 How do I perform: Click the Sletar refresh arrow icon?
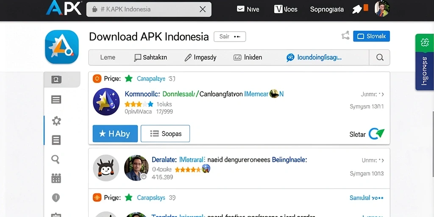click(x=377, y=134)
